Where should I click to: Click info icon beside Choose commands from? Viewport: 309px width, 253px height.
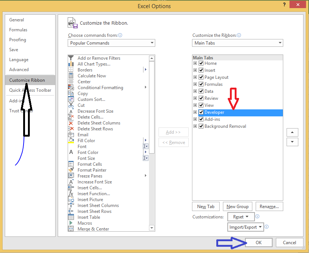(x=120, y=35)
